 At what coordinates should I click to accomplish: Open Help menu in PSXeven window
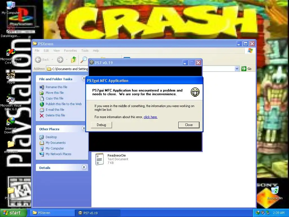(96, 51)
